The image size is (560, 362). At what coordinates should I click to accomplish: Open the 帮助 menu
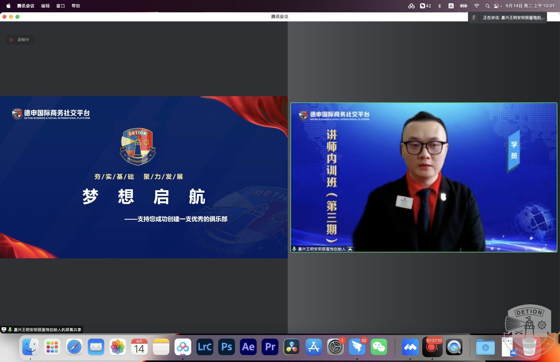[x=76, y=6]
